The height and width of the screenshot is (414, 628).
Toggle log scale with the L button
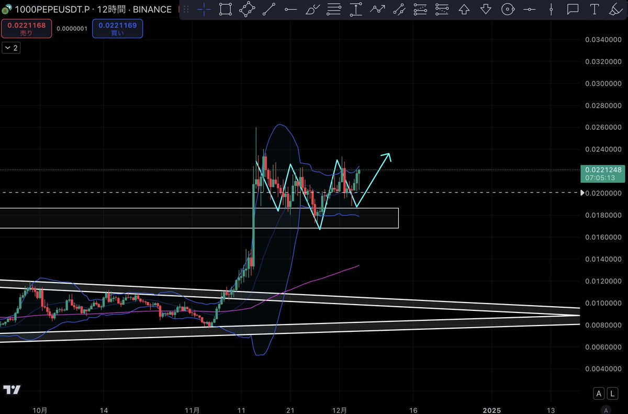click(612, 393)
